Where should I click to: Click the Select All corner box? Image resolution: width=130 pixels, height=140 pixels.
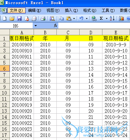pyautogui.click(x=5, y=32)
